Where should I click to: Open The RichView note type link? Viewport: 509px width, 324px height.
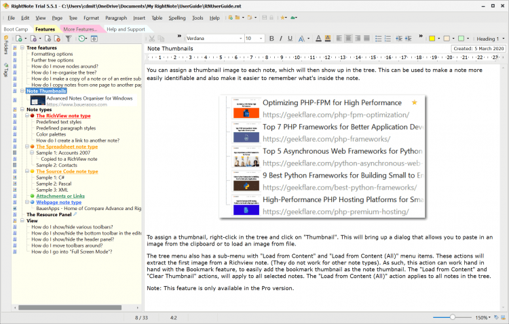pos(63,116)
